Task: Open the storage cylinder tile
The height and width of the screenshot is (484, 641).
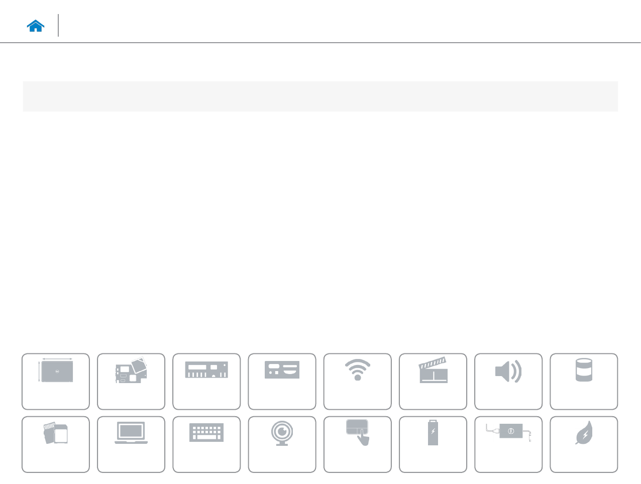Action: tap(584, 382)
